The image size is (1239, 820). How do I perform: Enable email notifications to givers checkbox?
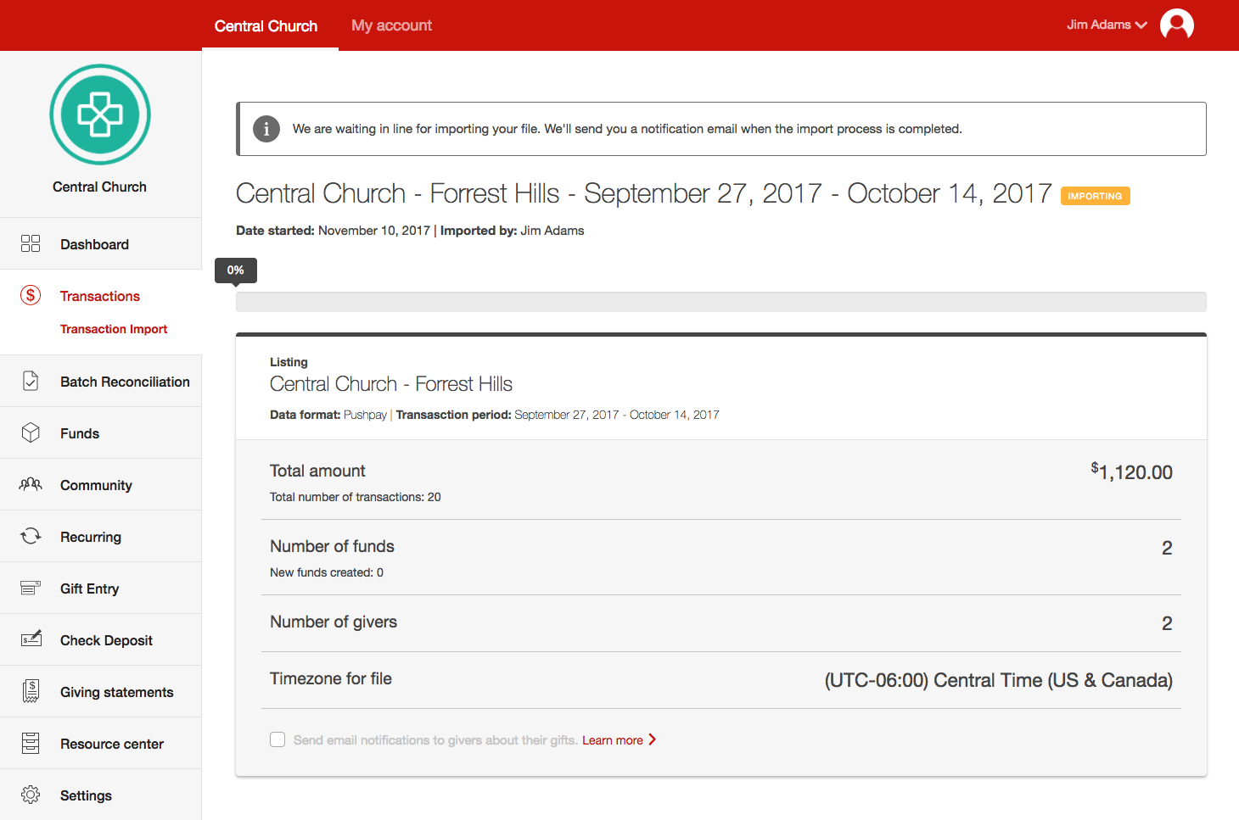(x=278, y=739)
